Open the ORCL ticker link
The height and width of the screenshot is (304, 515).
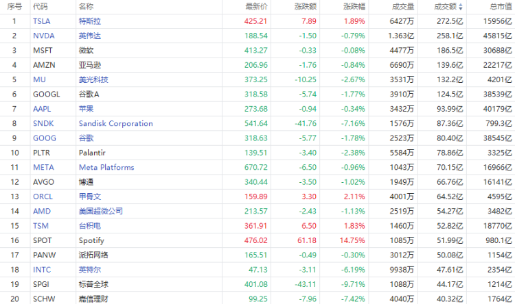click(x=43, y=197)
